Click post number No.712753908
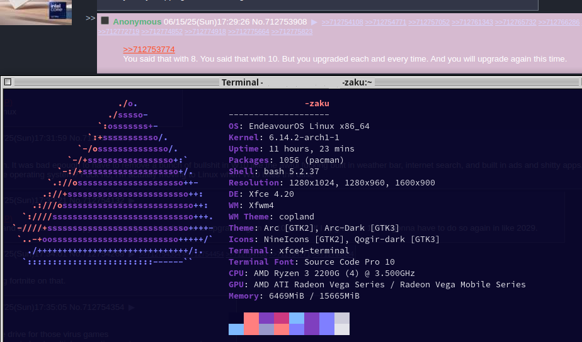 280,22
